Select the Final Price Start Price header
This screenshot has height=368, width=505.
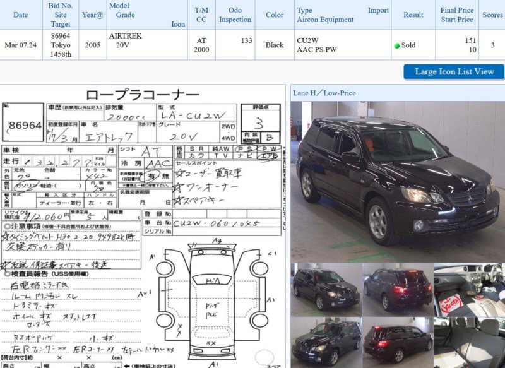pyautogui.click(x=457, y=15)
